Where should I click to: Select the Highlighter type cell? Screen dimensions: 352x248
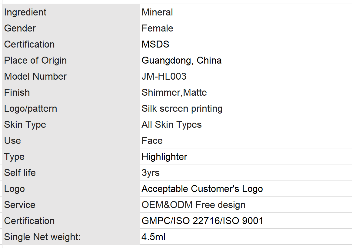pos(244,157)
